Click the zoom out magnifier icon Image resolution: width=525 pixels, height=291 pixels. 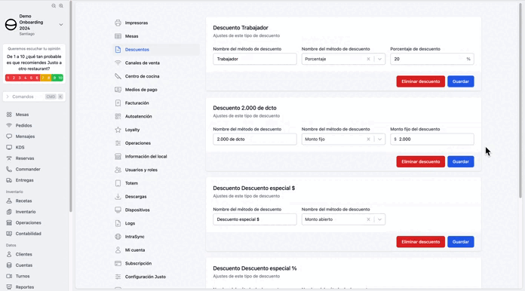(54, 6)
